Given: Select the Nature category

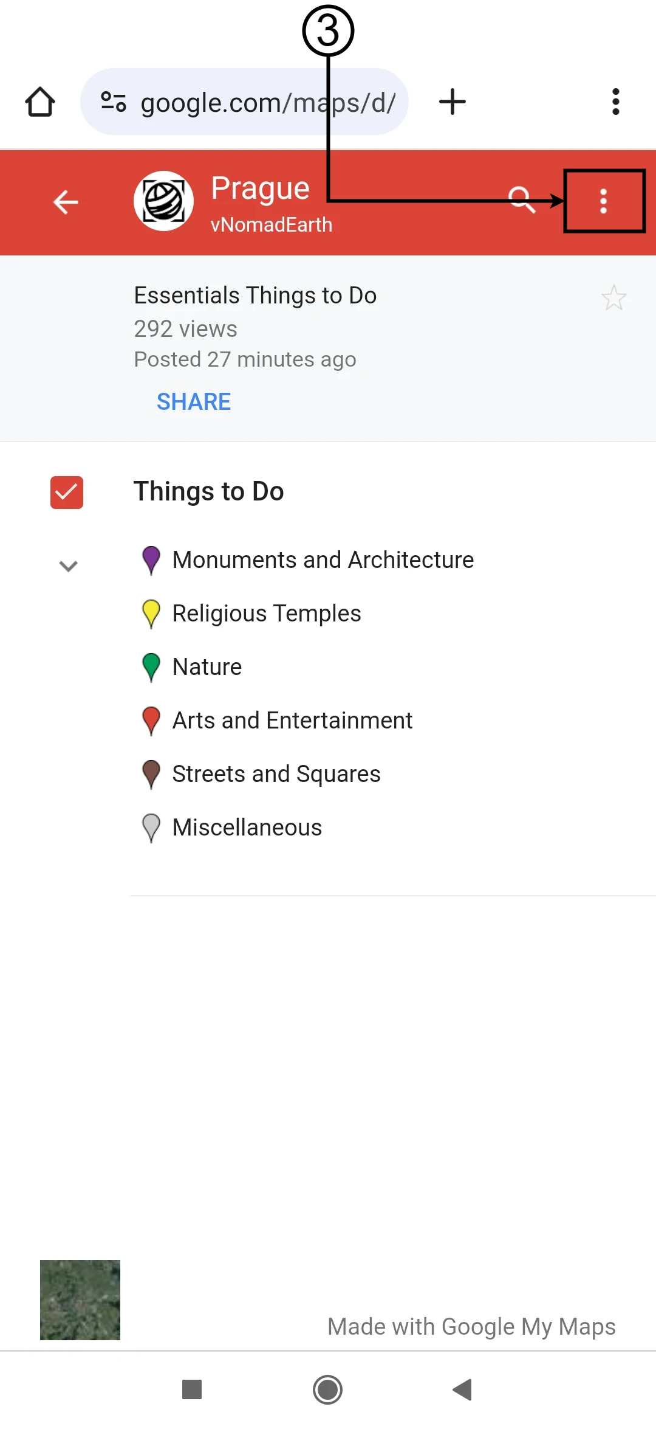Looking at the screenshot, I should 207,667.
